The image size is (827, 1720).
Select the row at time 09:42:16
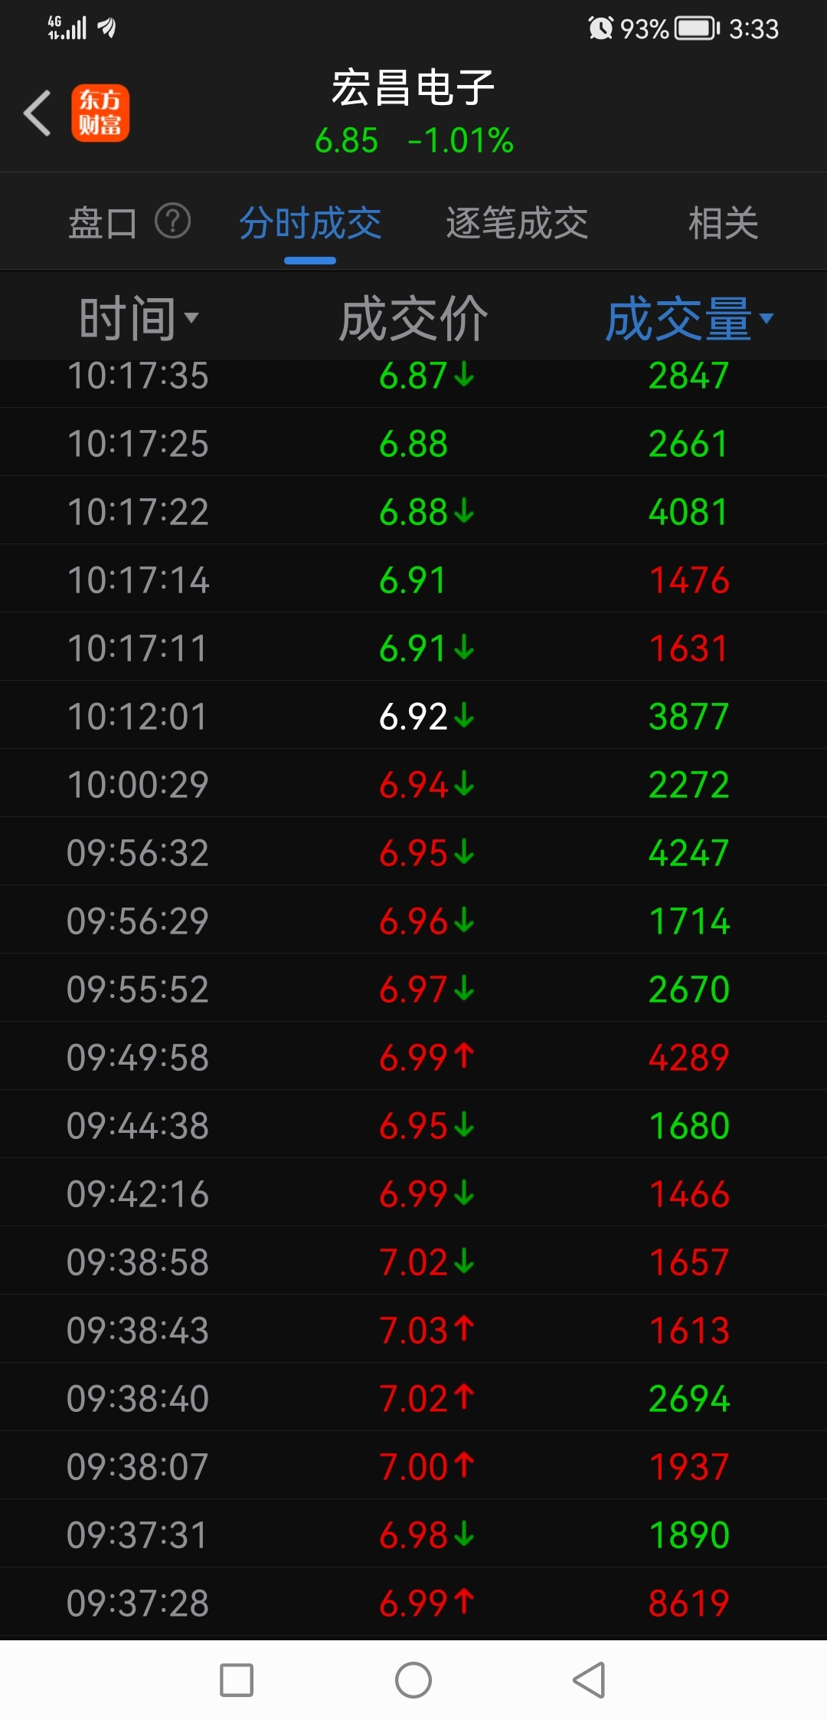pyautogui.click(x=413, y=1193)
